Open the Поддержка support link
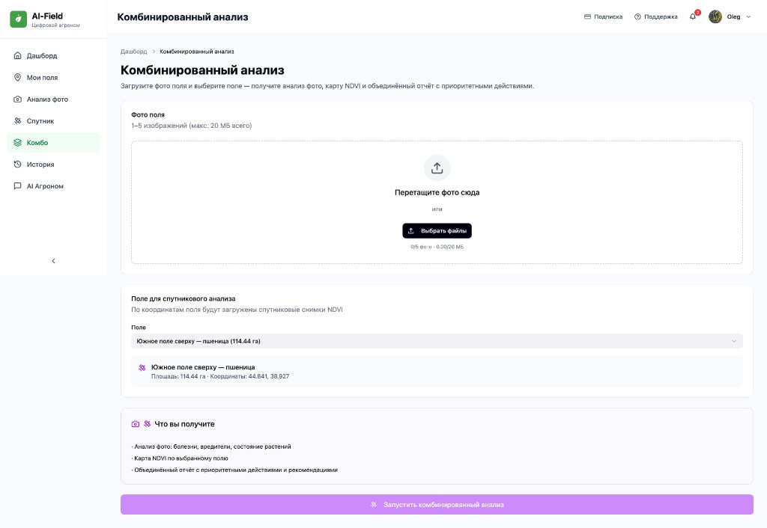Screen dimensions: 767x528 (655, 16)
